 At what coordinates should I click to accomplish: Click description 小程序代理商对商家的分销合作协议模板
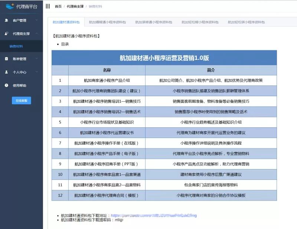pyautogui.click(x=211, y=195)
